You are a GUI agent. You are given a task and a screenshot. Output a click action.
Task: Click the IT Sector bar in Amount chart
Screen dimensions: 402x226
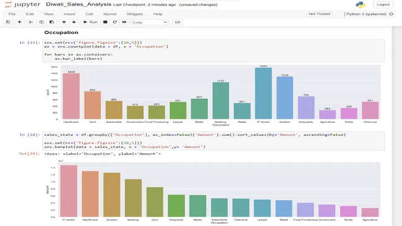click(69, 191)
